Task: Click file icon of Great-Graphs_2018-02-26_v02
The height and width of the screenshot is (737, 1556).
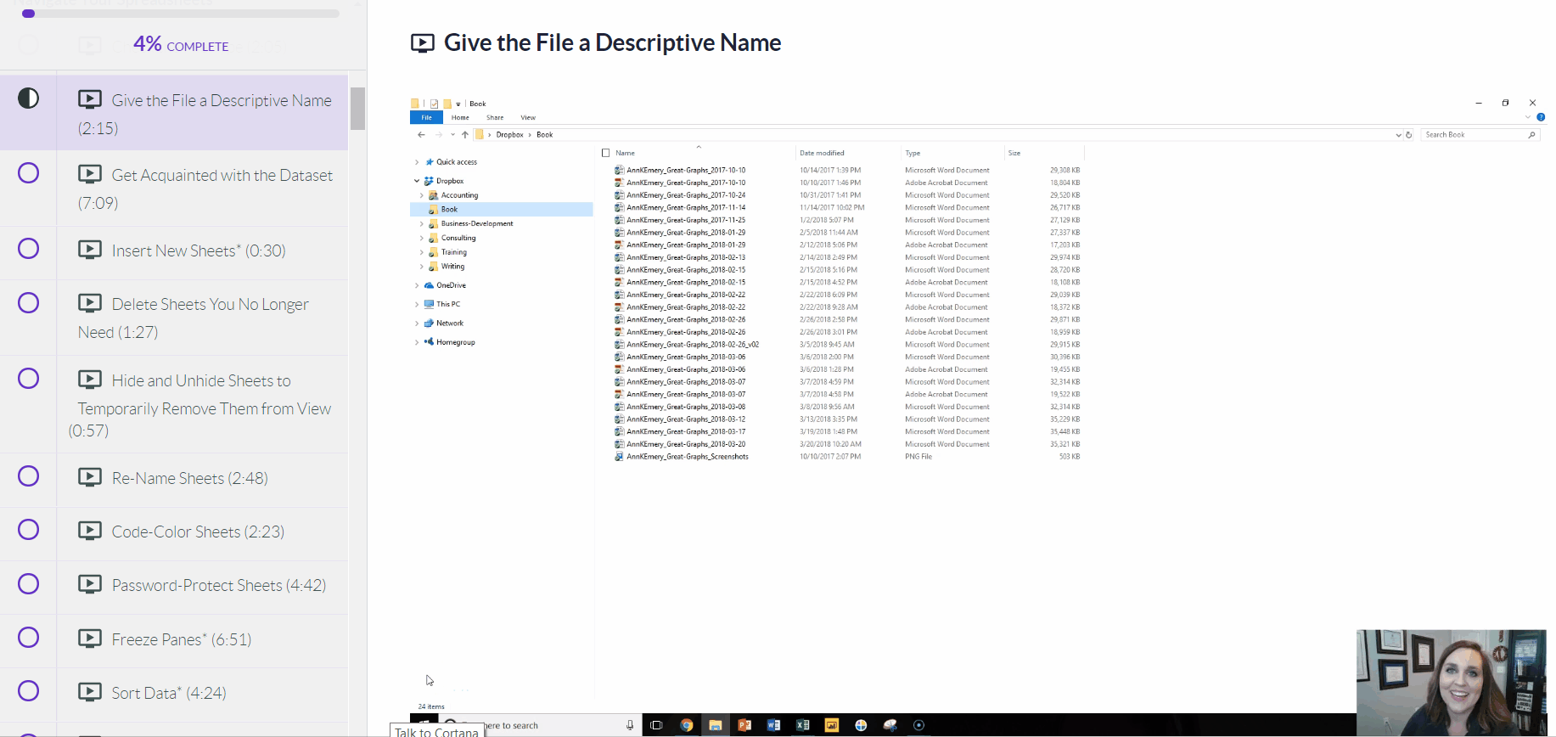Action: point(619,345)
